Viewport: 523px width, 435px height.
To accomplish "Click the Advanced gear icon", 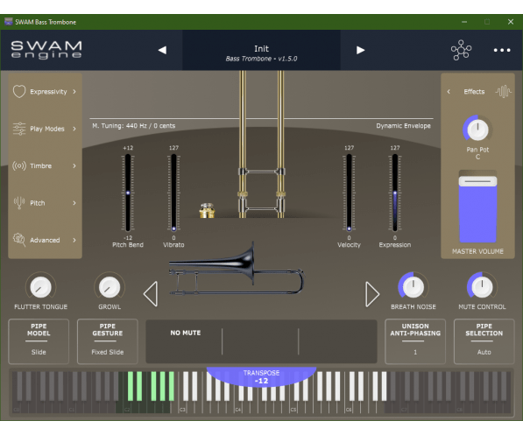I will point(19,240).
